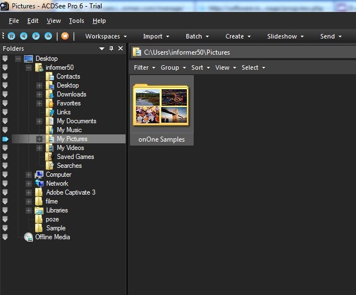
Task: Select the Links folder
Action: coord(64,112)
